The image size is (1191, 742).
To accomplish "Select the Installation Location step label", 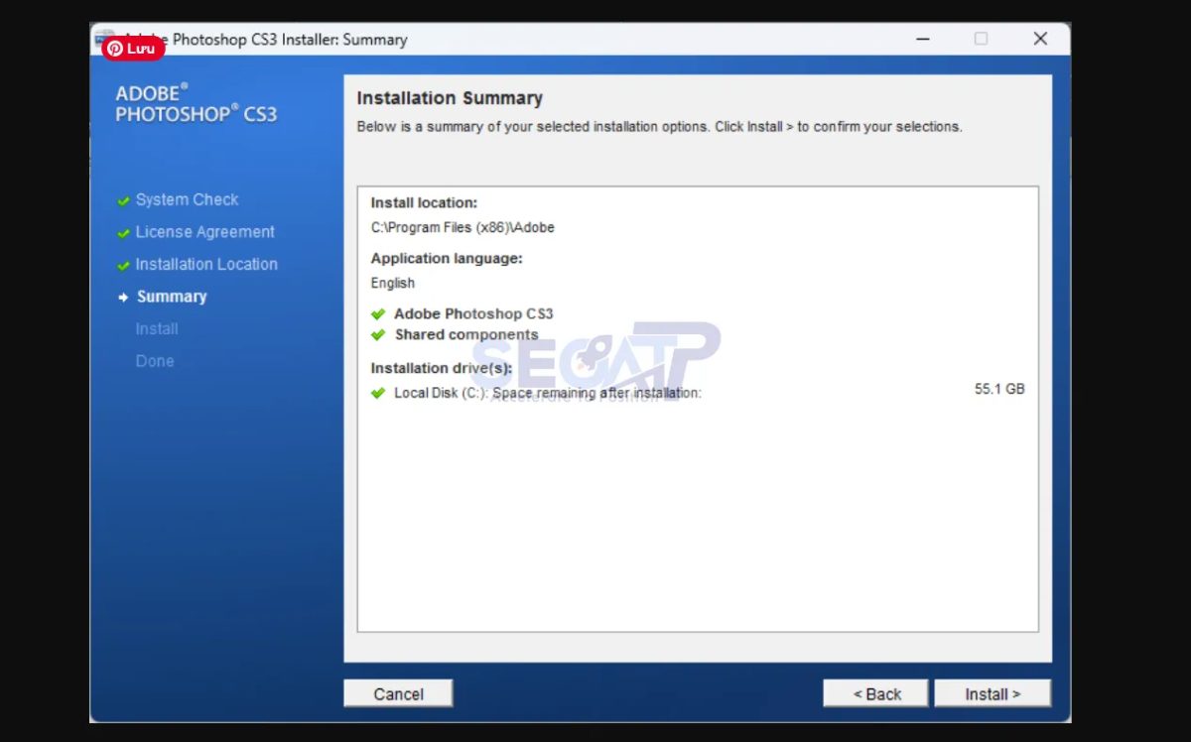I will click(206, 265).
